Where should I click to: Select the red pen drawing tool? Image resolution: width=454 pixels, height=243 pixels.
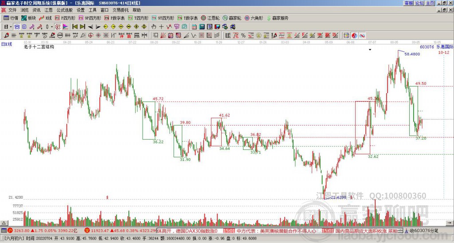pyautogui.click(x=6, y=35)
